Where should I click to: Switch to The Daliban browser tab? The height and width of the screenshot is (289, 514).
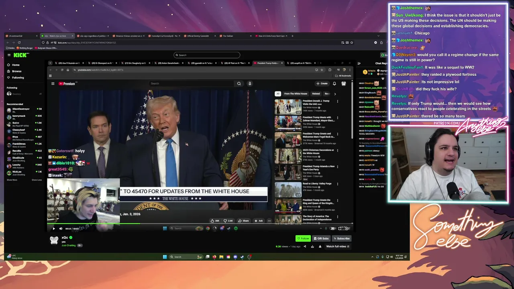[x=236, y=36]
